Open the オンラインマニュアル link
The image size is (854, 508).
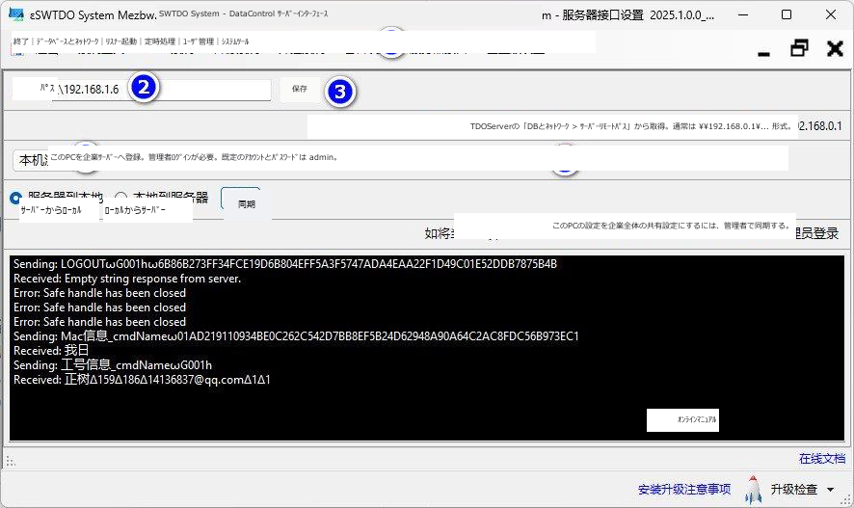pos(697,419)
